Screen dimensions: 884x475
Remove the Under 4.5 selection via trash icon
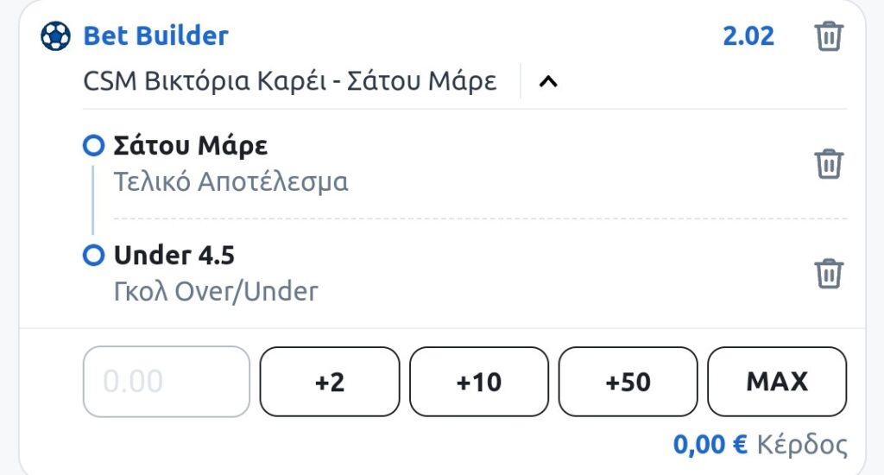(829, 273)
